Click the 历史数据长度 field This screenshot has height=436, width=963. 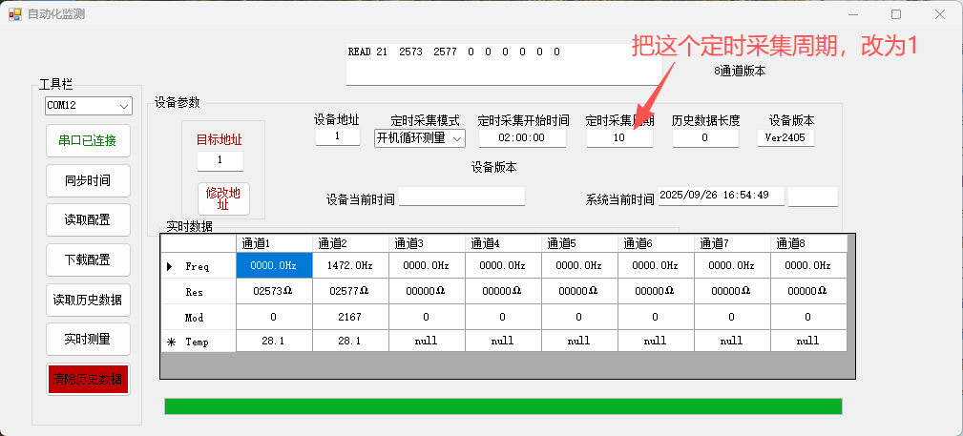[705, 138]
